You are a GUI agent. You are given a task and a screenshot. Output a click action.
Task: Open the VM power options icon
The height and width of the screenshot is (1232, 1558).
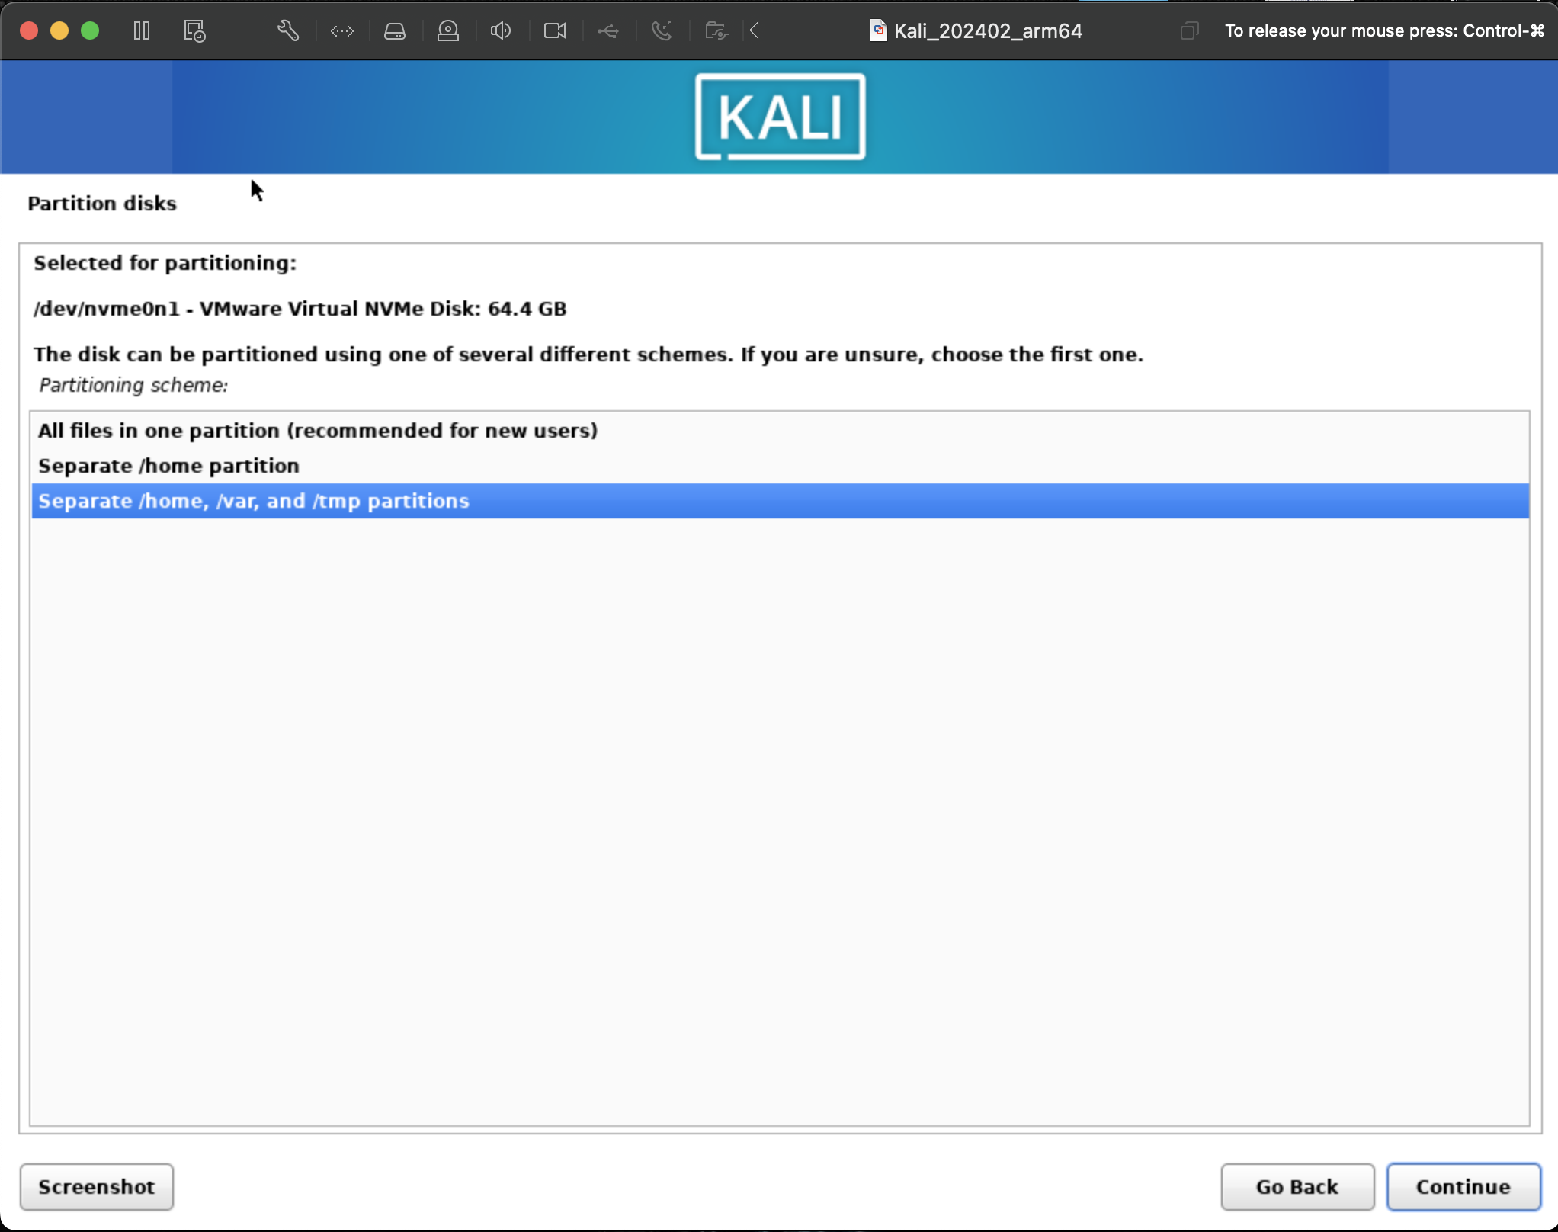[143, 30]
